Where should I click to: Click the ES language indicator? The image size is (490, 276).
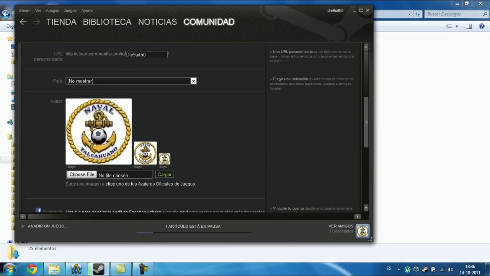[389, 268]
